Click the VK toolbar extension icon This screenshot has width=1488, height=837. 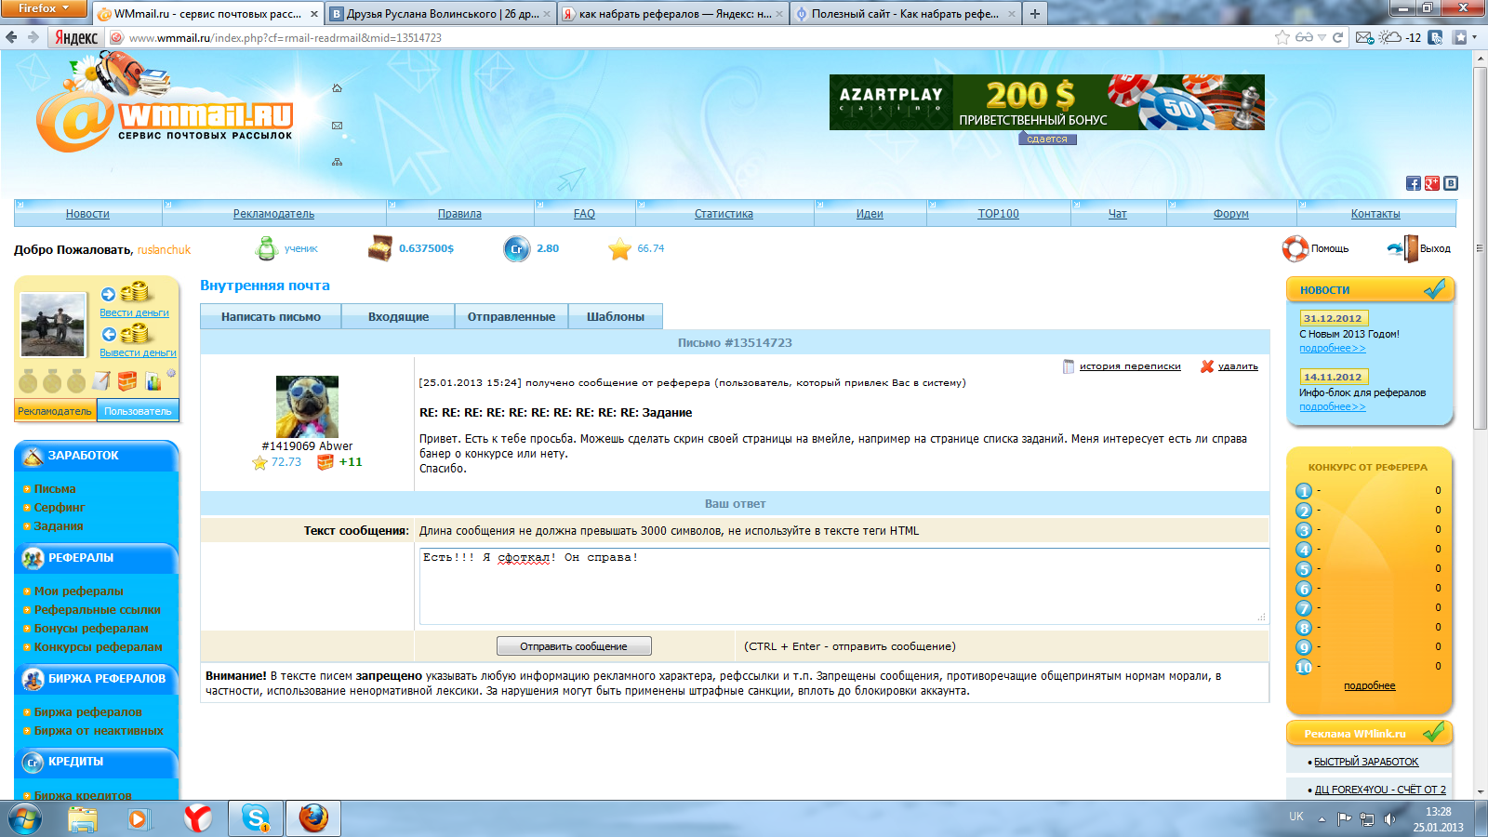[x=1436, y=37]
